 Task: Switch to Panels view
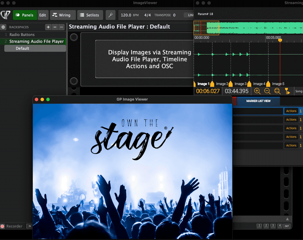[x=25, y=15]
